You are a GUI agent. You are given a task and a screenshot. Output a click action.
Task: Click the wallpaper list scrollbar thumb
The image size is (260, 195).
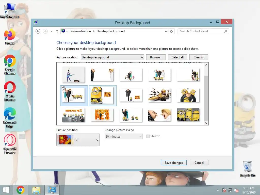pos(206,98)
